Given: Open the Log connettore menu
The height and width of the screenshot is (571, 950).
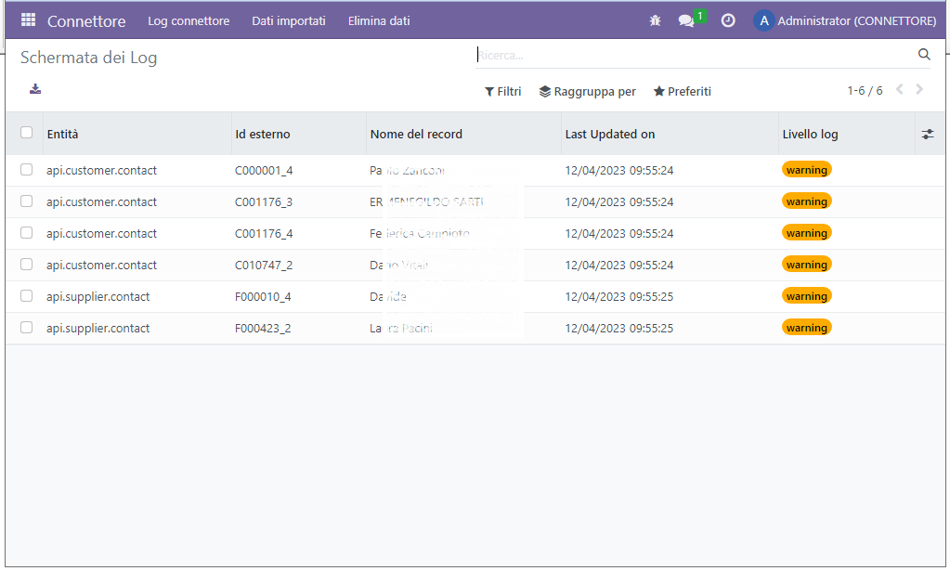Looking at the screenshot, I should (x=189, y=20).
